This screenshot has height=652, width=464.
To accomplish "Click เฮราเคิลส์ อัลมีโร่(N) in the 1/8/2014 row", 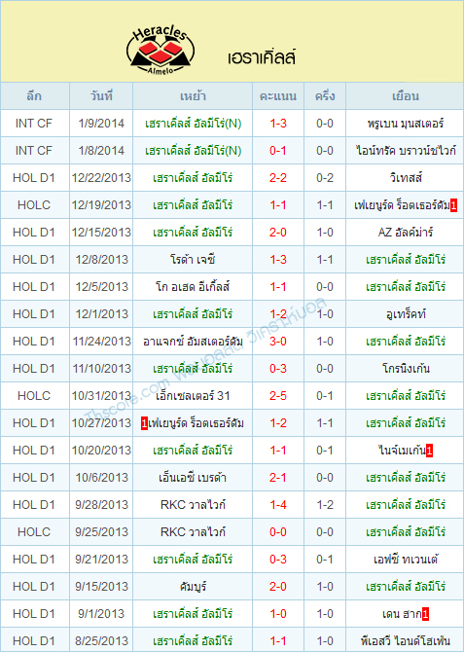I will [x=193, y=151].
